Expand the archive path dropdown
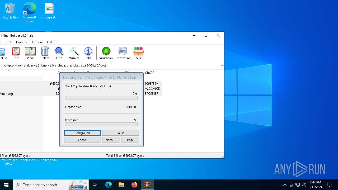The width and height of the screenshot is (338, 190). pos(222,65)
